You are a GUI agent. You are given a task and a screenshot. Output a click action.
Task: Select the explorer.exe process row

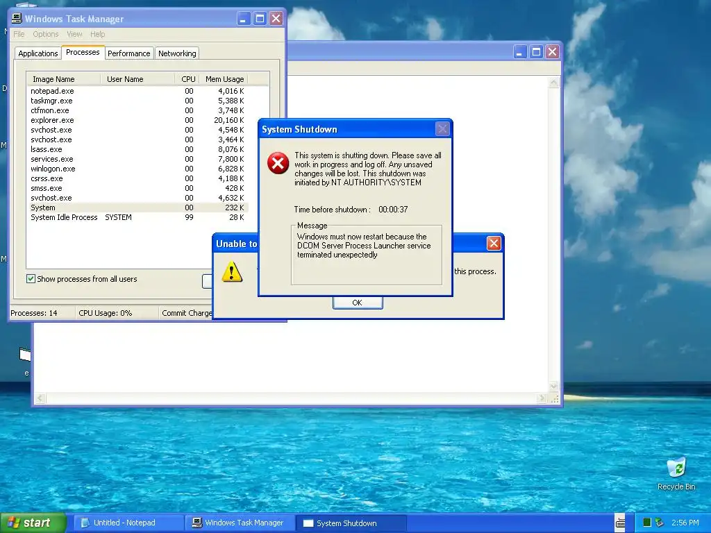(x=137, y=120)
